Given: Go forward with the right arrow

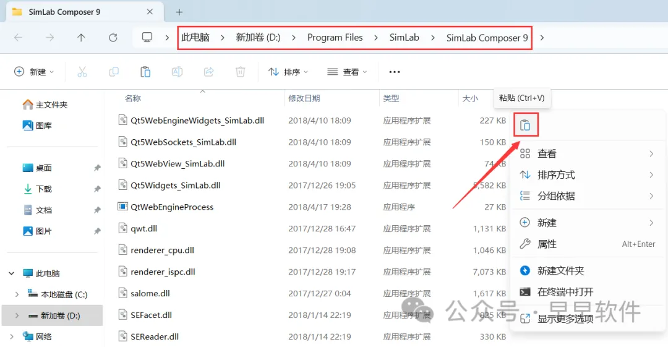Looking at the screenshot, I should click(50, 38).
